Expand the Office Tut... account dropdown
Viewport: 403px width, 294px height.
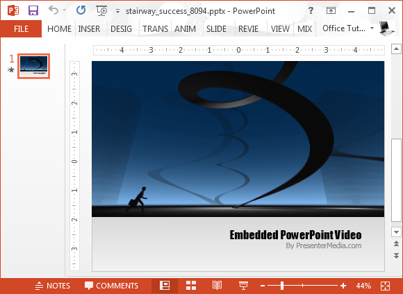[x=372, y=28]
